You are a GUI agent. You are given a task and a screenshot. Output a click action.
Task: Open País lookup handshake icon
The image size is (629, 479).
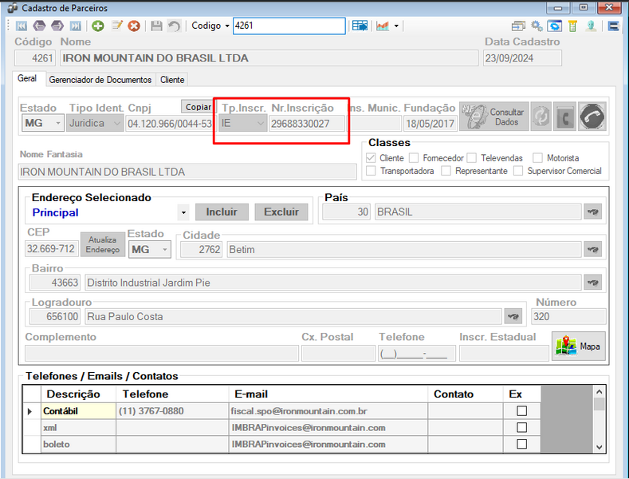(x=593, y=212)
